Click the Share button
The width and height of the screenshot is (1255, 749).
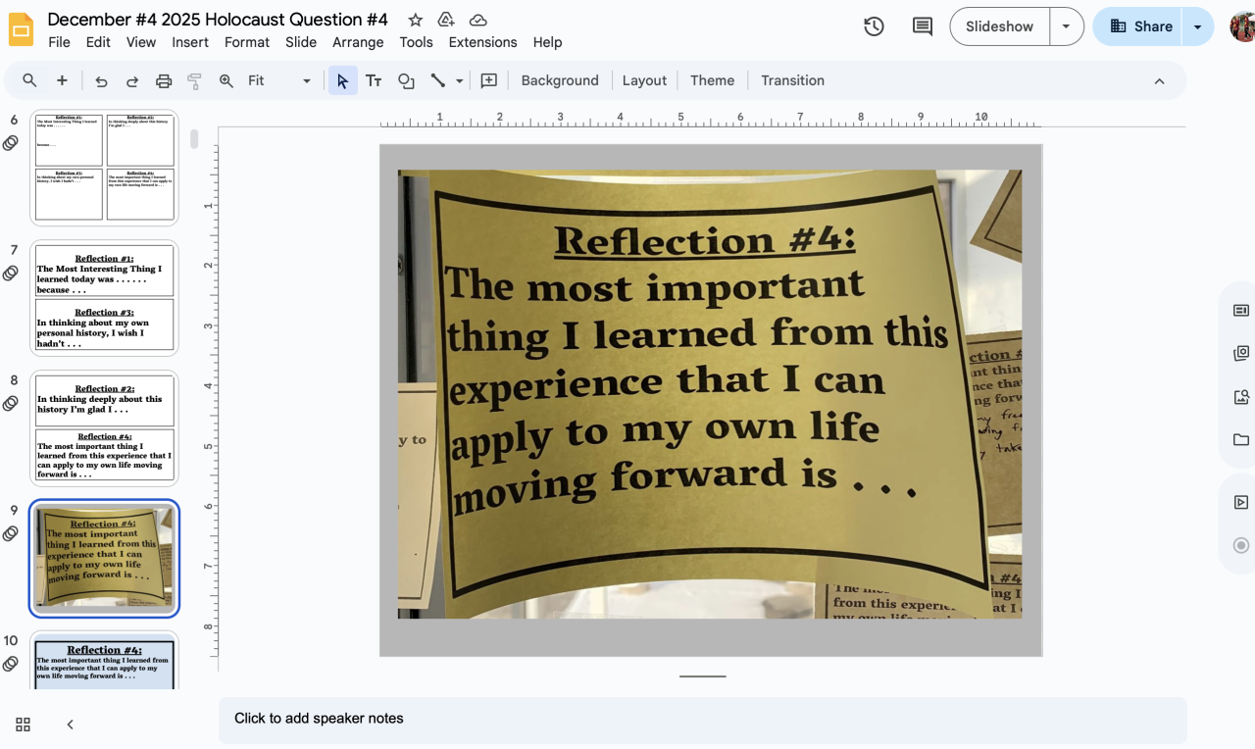coord(1140,26)
